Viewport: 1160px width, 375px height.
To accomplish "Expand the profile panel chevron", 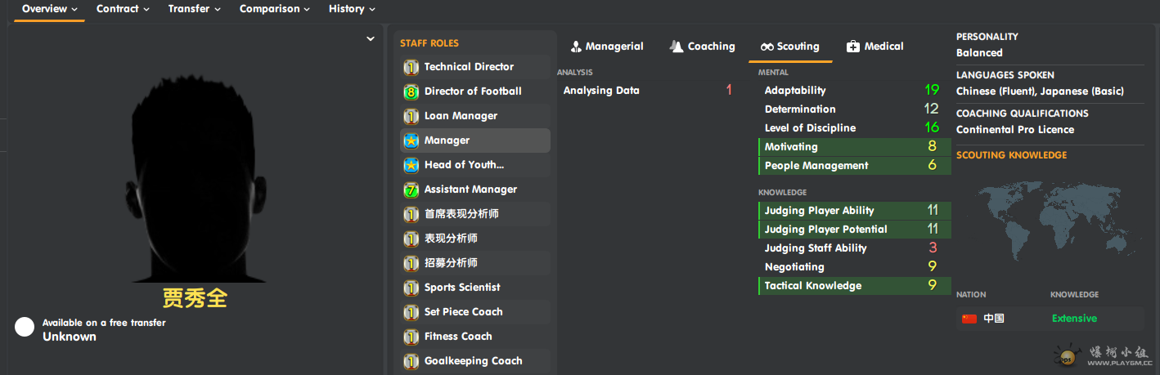I will coord(371,38).
